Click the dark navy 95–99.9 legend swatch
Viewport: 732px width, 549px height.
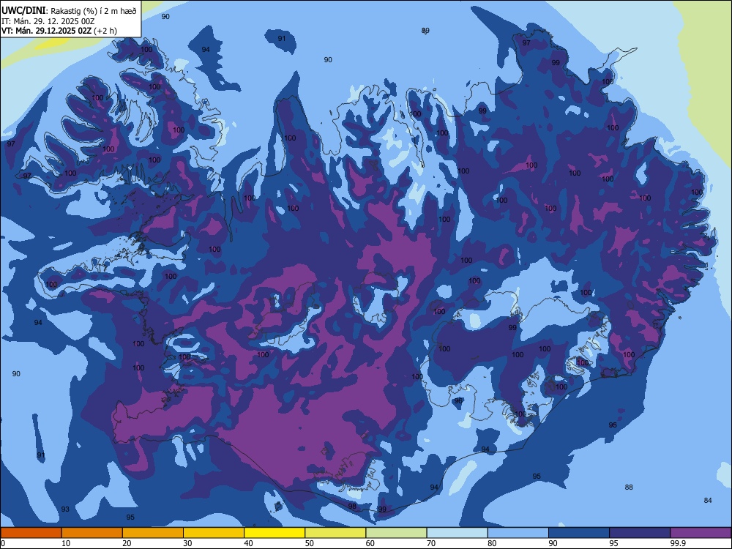[640, 533]
